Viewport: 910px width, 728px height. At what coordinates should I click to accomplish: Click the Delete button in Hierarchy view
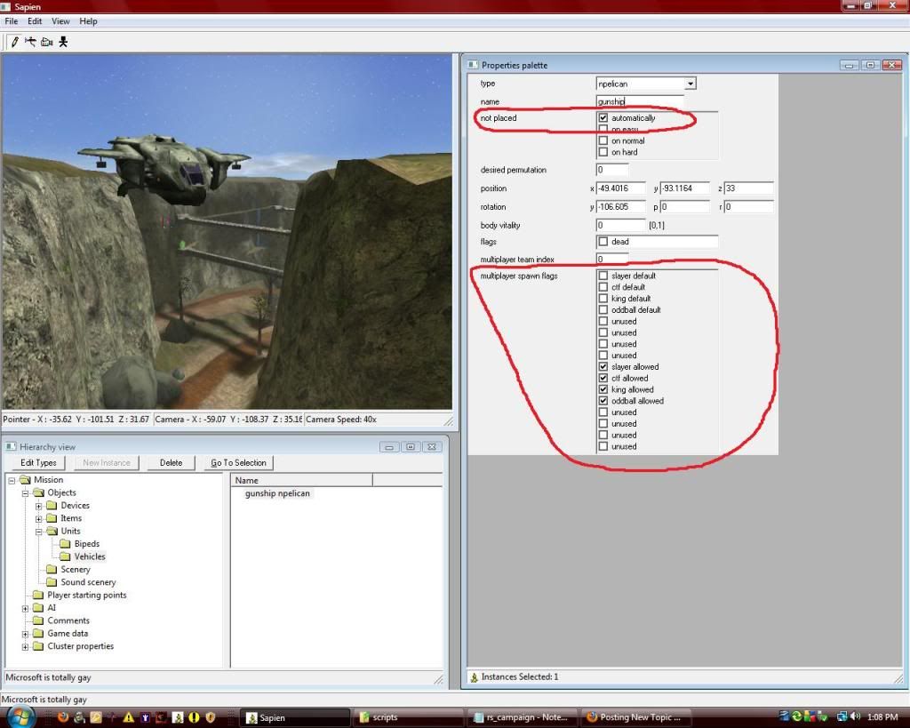point(171,463)
